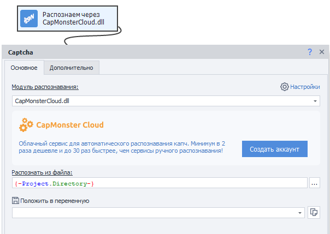Click the save disk icon near Положить в переменную

pyautogui.click(x=15, y=201)
